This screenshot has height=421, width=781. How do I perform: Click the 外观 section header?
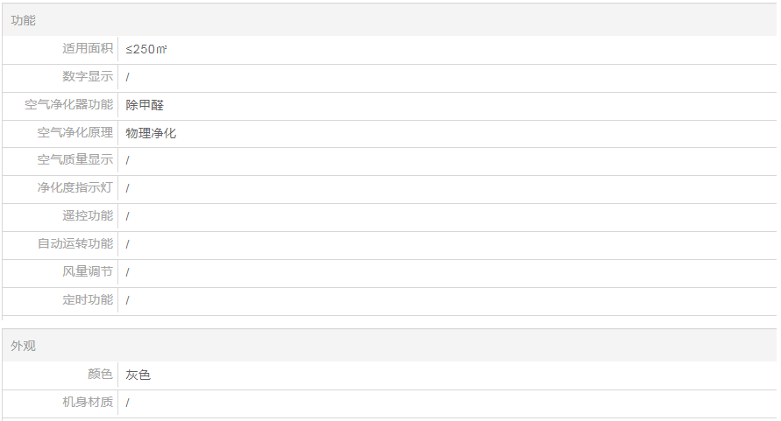coord(24,346)
